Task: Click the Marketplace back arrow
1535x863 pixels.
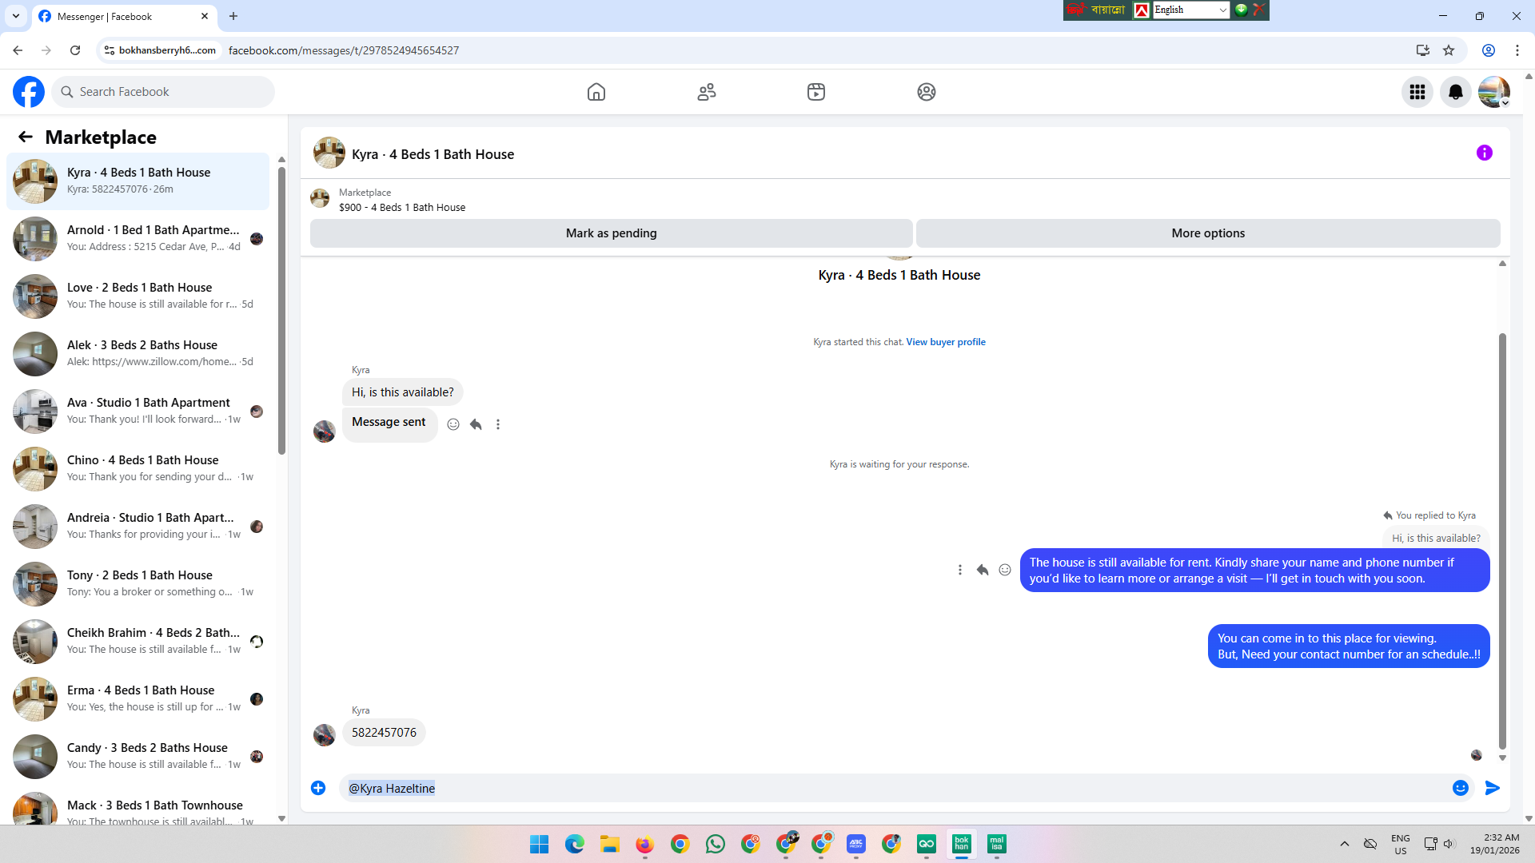Action: pyautogui.click(x=26, y=137)
